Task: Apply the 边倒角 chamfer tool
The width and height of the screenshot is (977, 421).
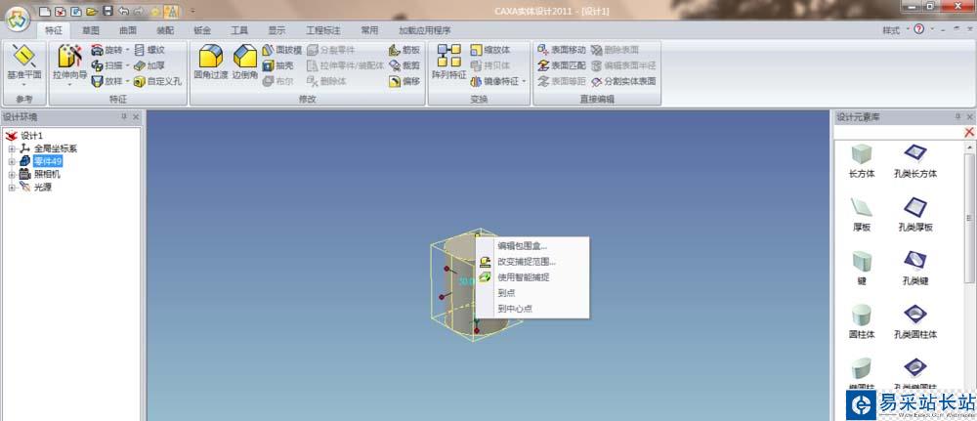Action: coord(245,63)
